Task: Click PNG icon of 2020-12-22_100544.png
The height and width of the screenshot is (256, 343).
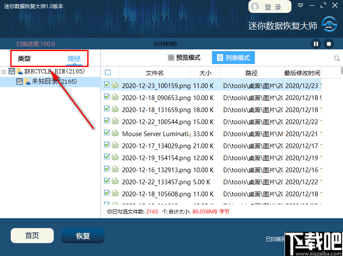Action: pos(115,121)
